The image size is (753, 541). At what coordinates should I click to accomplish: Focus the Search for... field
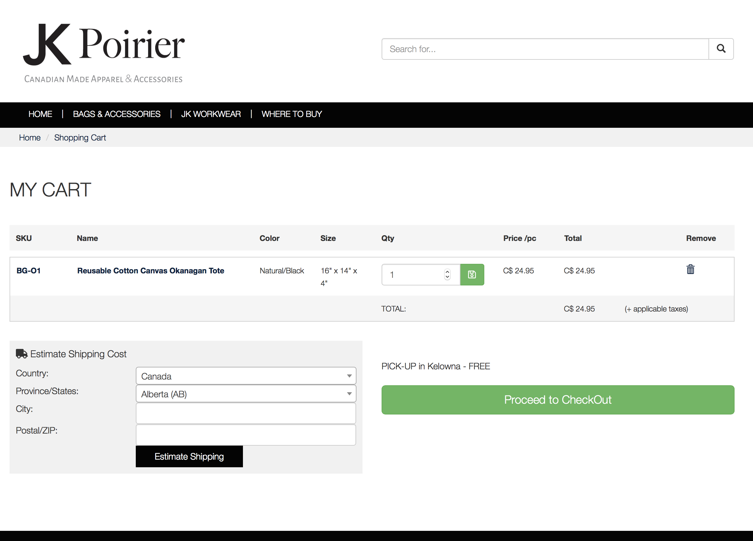(x=545, y=49)
